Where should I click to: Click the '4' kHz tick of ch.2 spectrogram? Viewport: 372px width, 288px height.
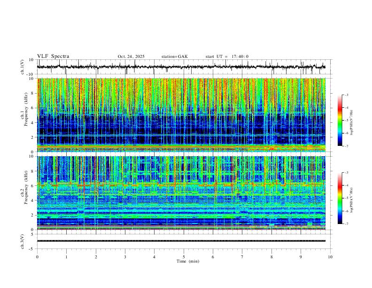(33, 200)
